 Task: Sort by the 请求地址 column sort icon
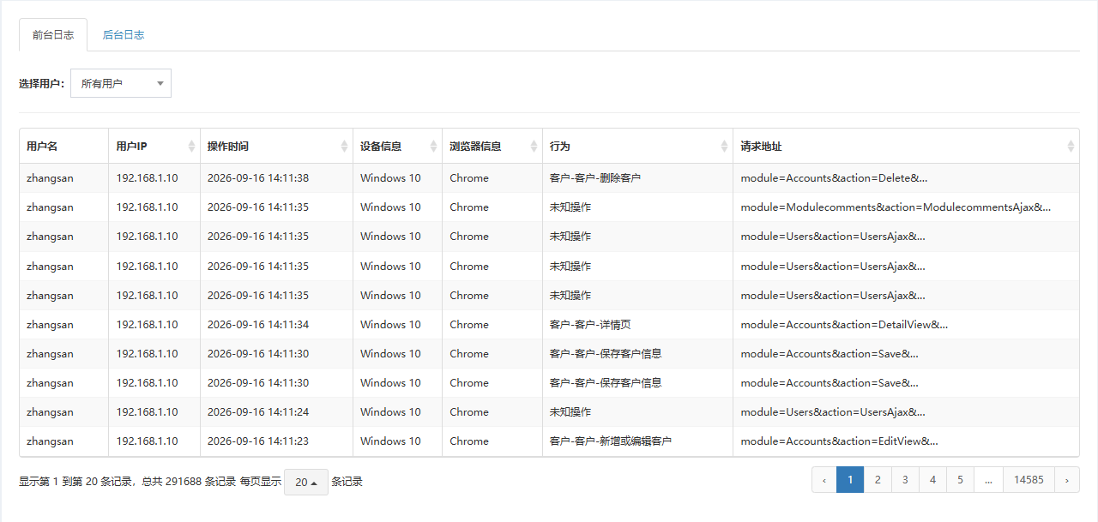(1071, 147)
